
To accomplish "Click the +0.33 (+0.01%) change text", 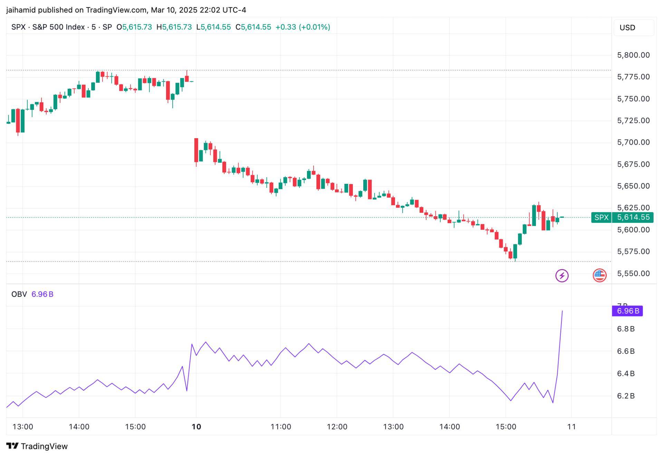I will pyautogui.click(x=302, y=27).
